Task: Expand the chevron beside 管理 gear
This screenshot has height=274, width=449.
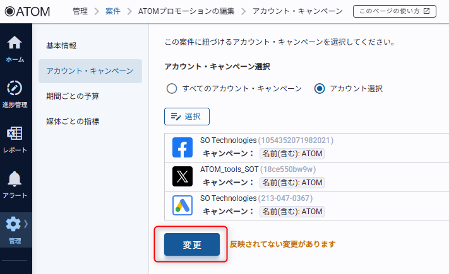Action: tap(26, 224)
